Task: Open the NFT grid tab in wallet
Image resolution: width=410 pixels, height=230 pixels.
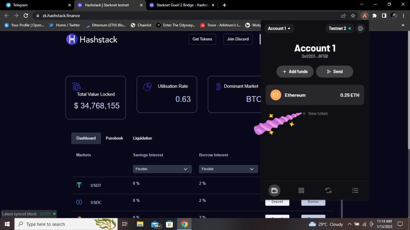Action: (x=301, y=190)
